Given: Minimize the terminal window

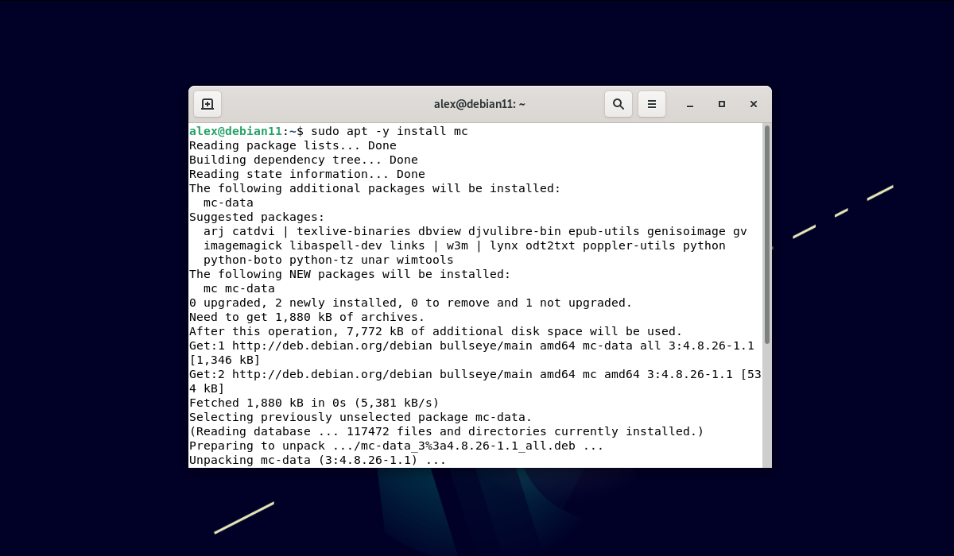Looking at the screenshot, I should [x=690, y=104].
